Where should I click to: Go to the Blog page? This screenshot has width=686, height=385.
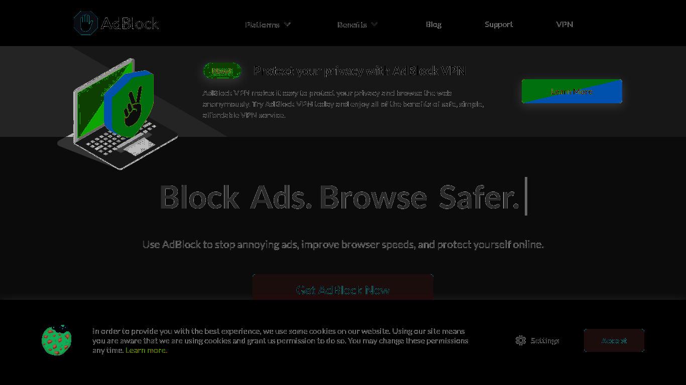coord(433,24)
